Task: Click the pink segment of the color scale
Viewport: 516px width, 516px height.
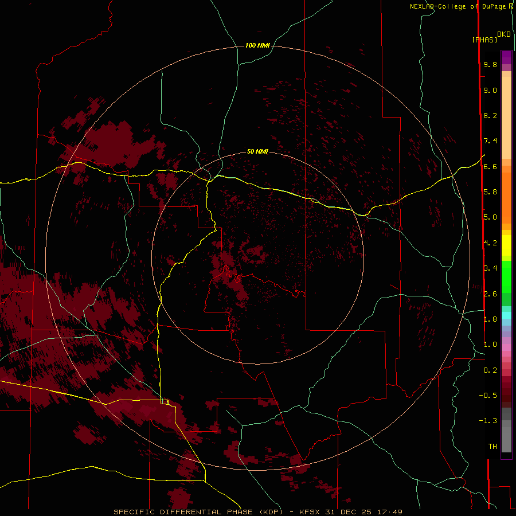Action: [x=506, y=347]
